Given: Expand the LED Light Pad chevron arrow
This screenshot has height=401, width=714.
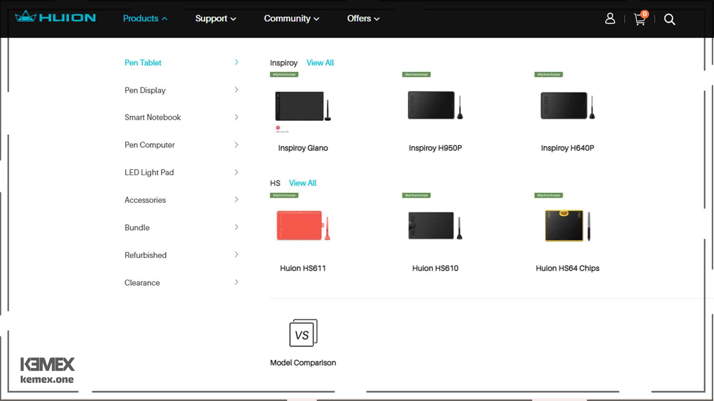Looking at the screenshot, I should coord(237,172).
